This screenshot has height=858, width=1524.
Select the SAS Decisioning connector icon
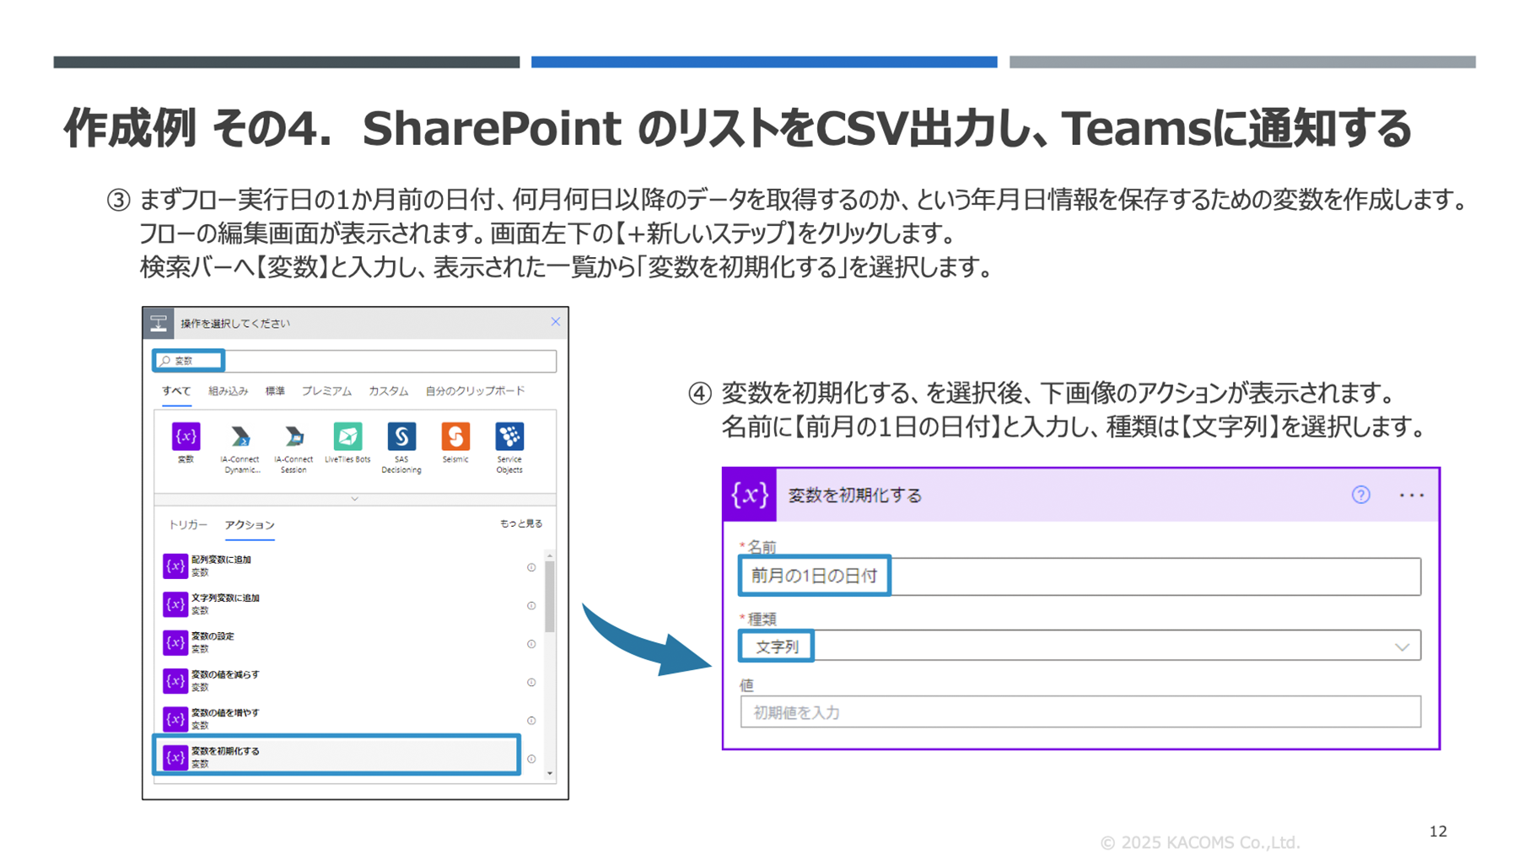(x=401, y=437)
